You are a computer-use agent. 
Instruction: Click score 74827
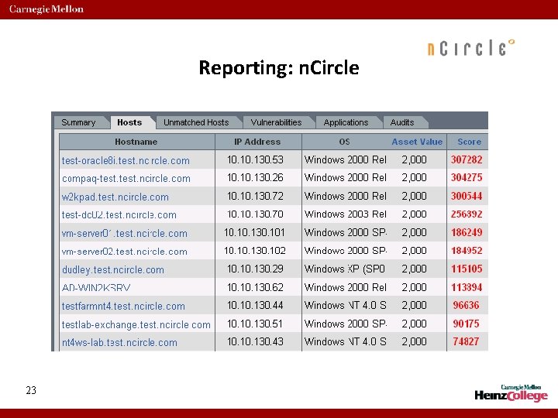point(467,342)
